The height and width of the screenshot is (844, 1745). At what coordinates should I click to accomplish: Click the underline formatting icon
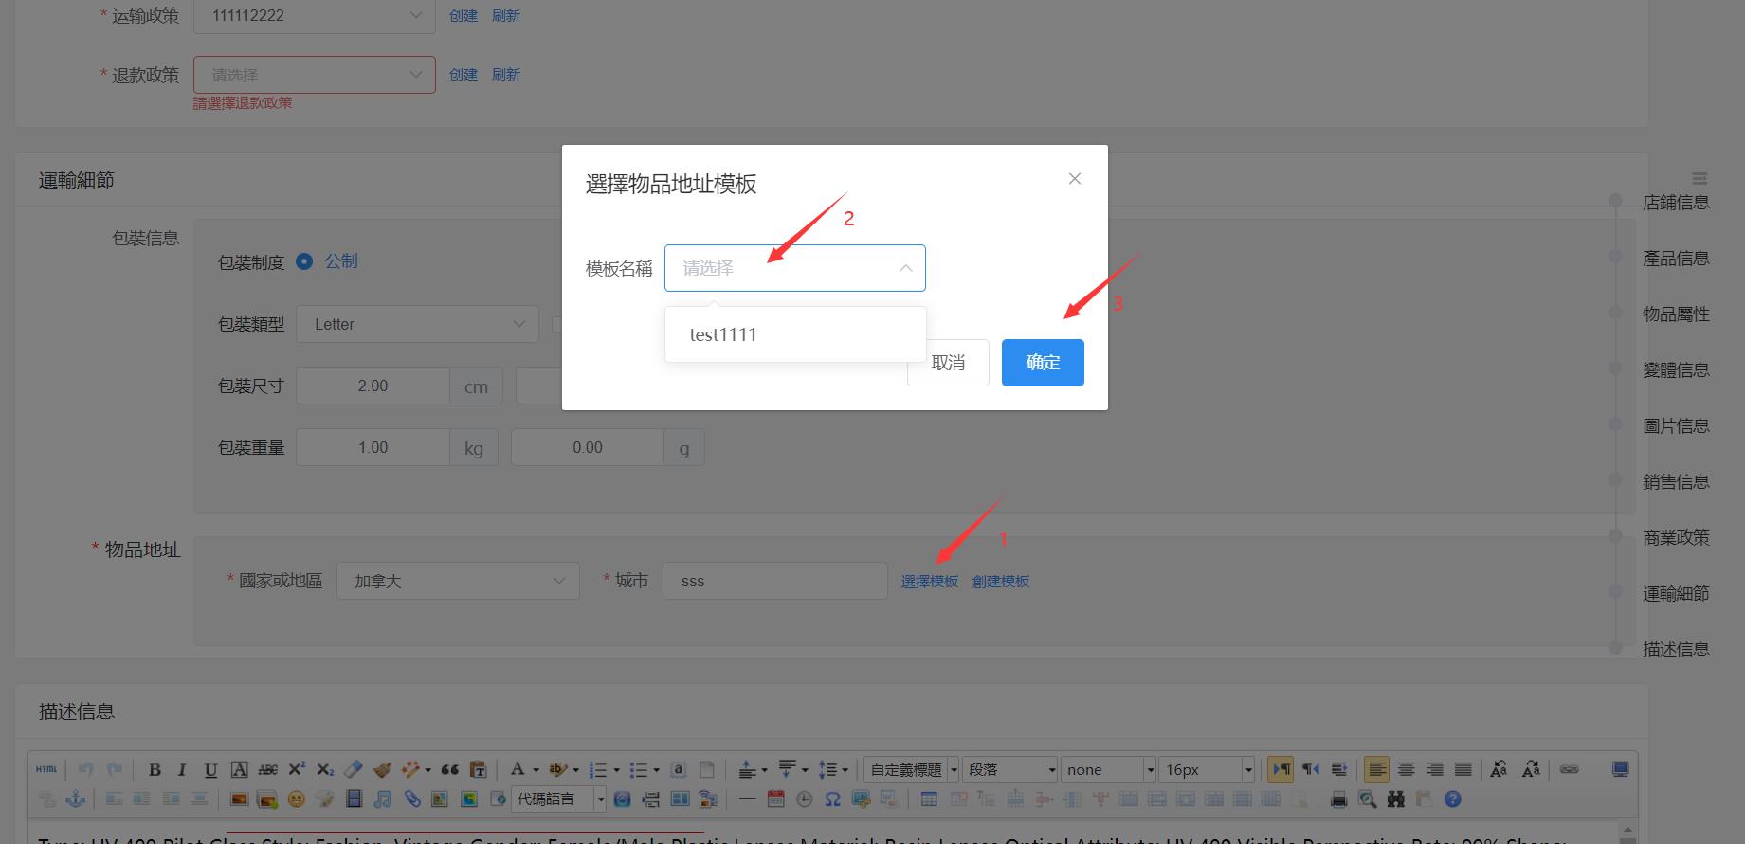[x=210, y=770]
